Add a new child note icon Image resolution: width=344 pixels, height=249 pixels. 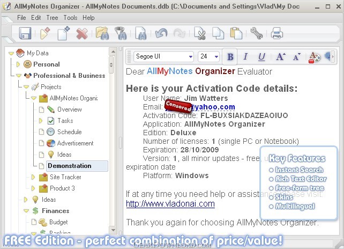click(45, 33)
